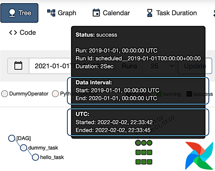Click the first DAG run circle
The height and width of the screenshot is (171, 215).
point(138,143)
